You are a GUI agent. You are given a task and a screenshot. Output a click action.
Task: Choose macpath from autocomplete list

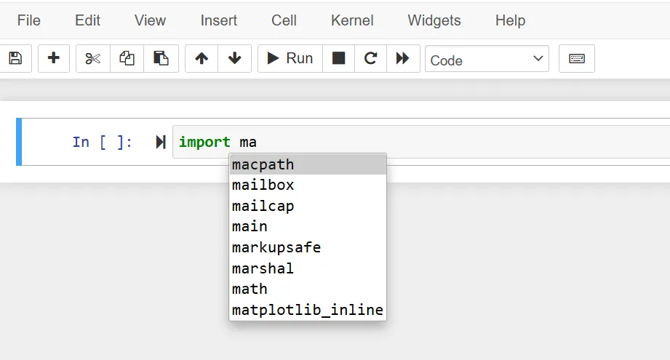coord(308,164)
